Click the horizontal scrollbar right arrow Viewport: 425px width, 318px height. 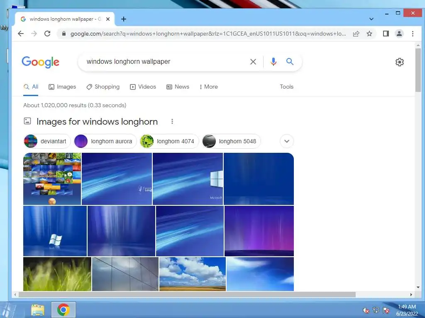(x=411, y=294)
